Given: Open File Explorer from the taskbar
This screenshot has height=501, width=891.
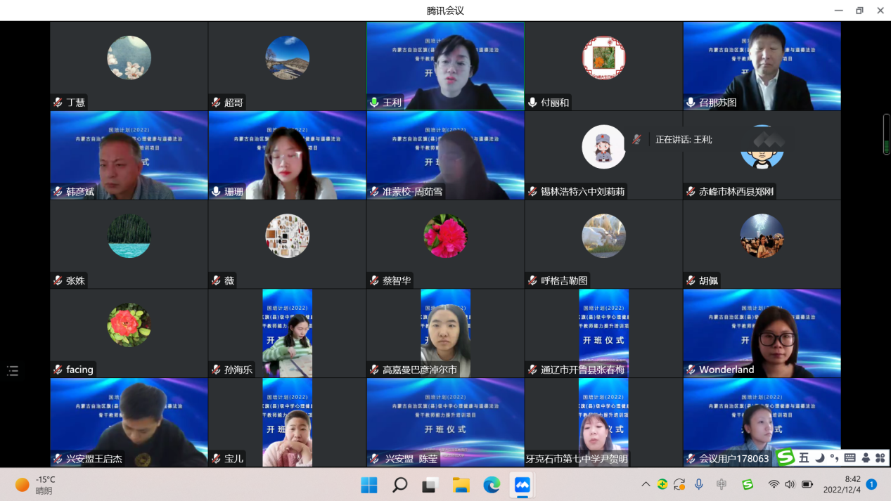Looking at the screenshot, I should pos(461,485).
